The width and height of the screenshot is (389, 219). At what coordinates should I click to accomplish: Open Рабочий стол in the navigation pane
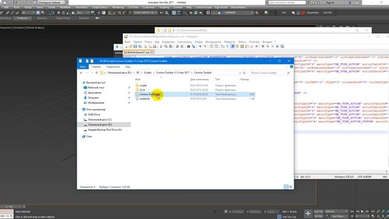(96, 88)
